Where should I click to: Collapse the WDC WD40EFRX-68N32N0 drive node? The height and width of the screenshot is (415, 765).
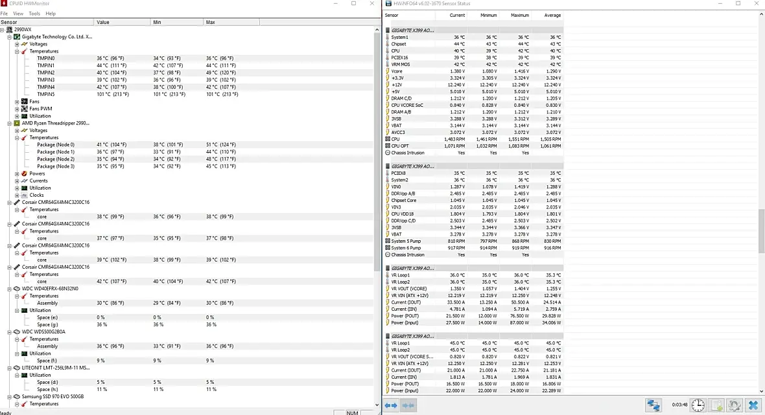tap(9, 288)
